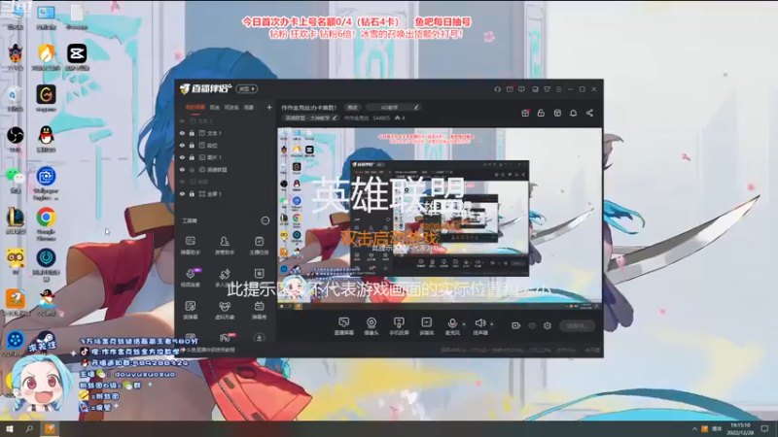The image size is (778, 437).
Task: Open customer service headset icon
Action: click(497, 89)
